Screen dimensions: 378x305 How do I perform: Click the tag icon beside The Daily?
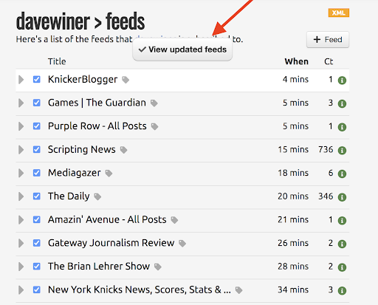tap(97, 196)
